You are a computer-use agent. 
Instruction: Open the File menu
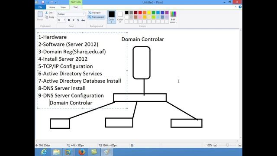point(40,7)
